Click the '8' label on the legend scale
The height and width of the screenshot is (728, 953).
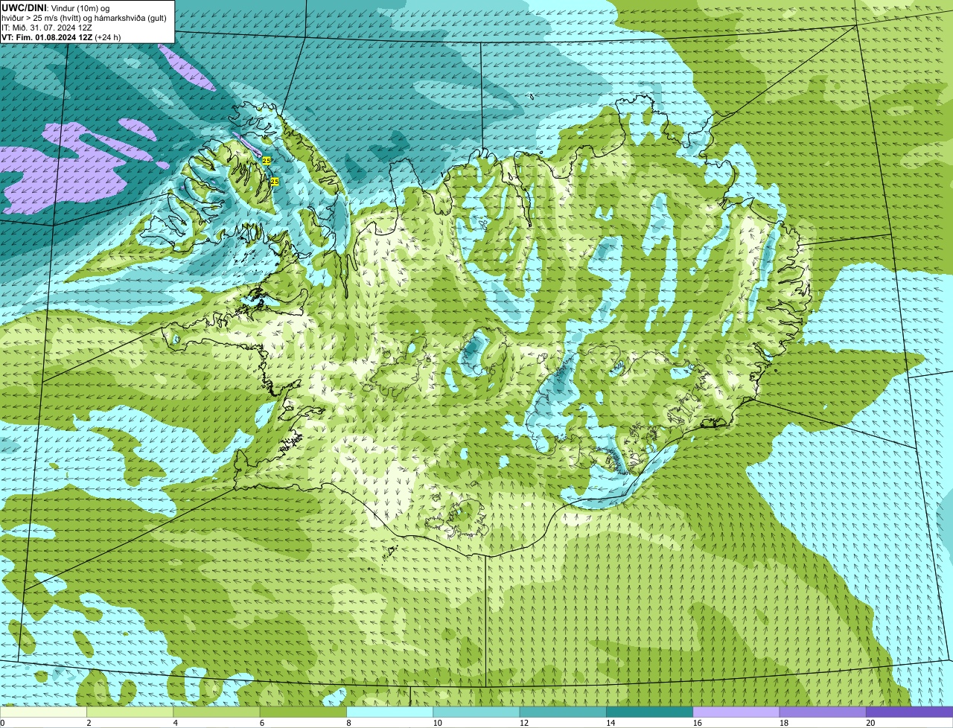tap(348, 723)
